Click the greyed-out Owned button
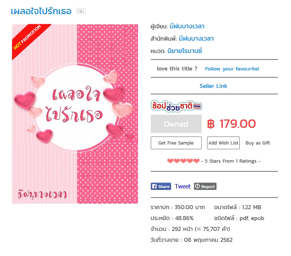The width and height of the screenshot is (291, 256). [x=176, y=124]
